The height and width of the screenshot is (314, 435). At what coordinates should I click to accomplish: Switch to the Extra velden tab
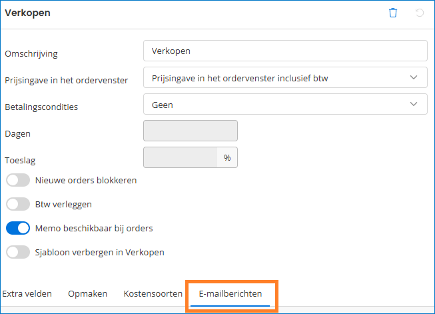pos(27,293)
